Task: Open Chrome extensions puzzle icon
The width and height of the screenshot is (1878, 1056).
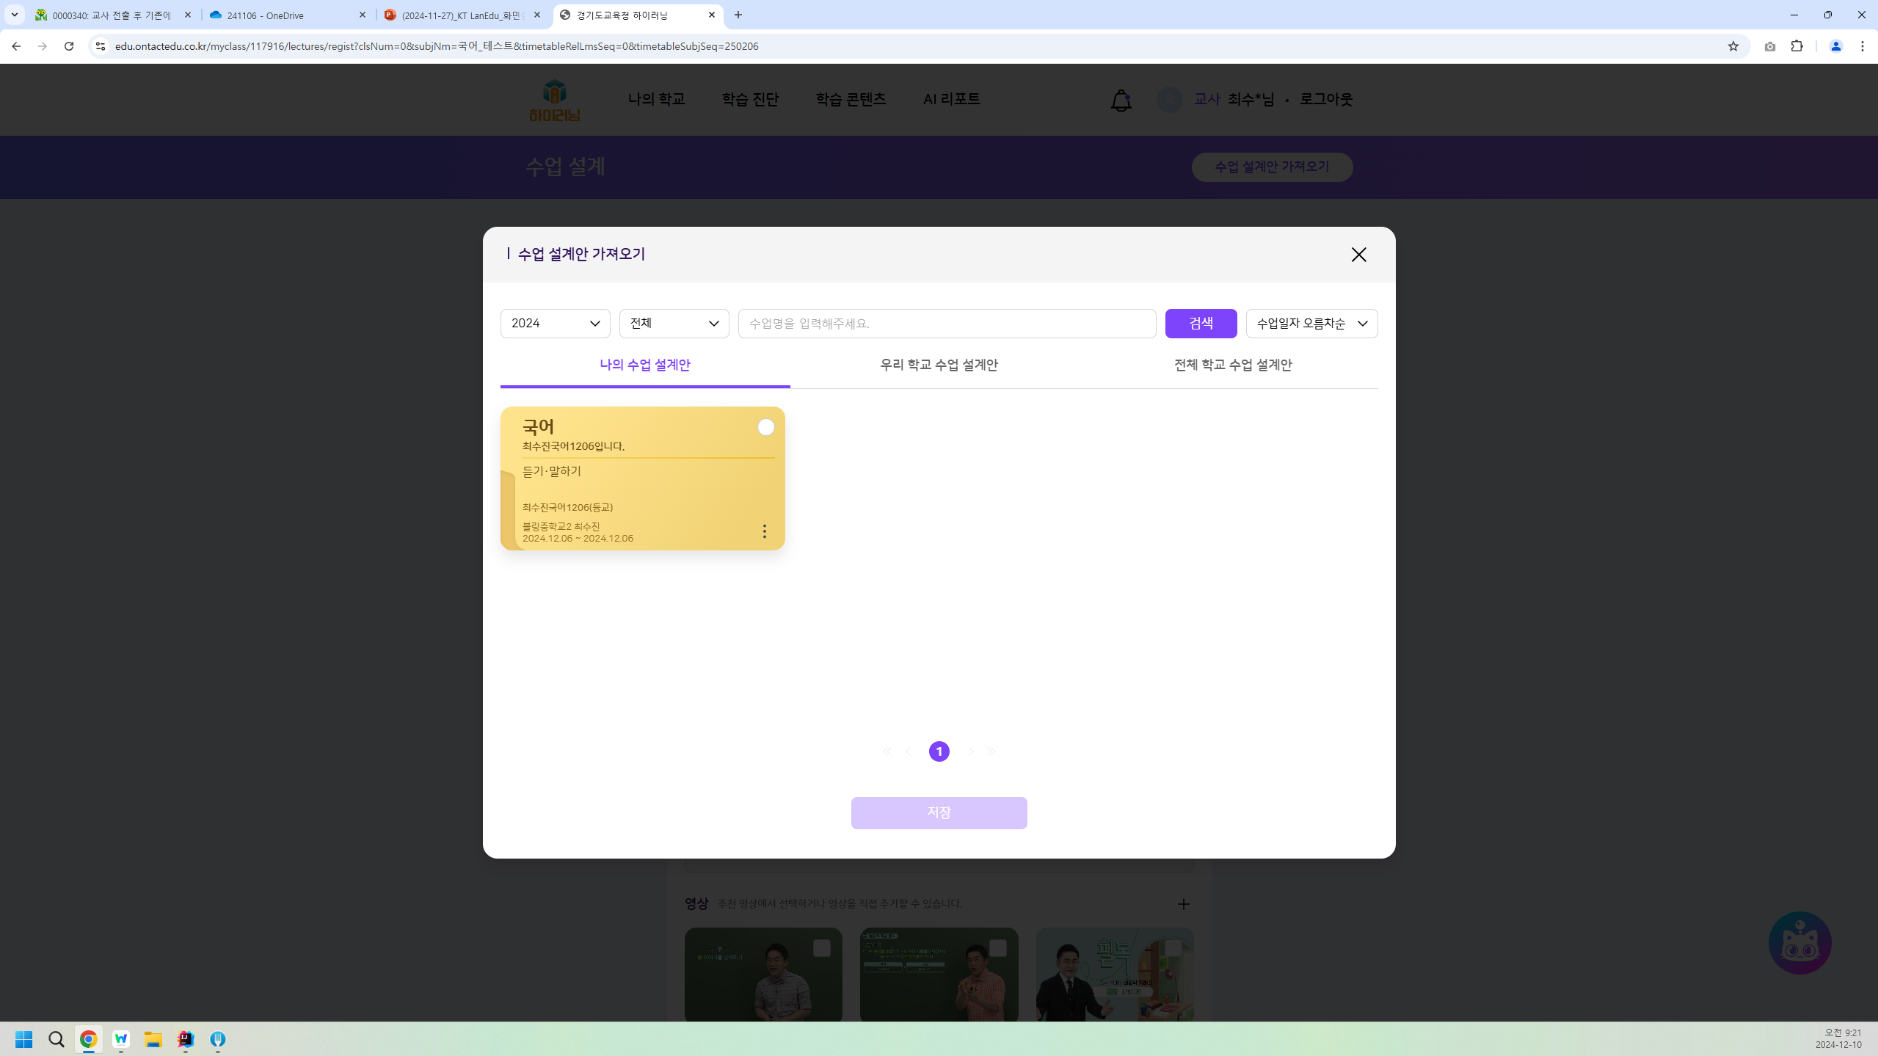Action: (x=1797, y=46)
